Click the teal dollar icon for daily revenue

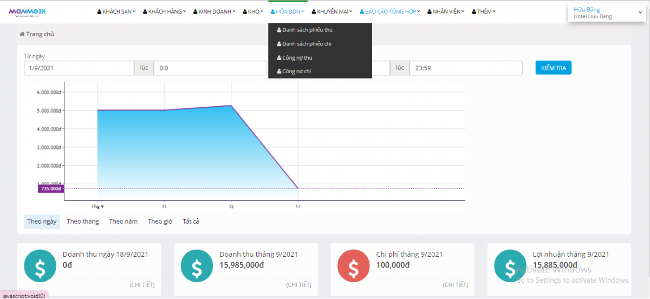40,267
